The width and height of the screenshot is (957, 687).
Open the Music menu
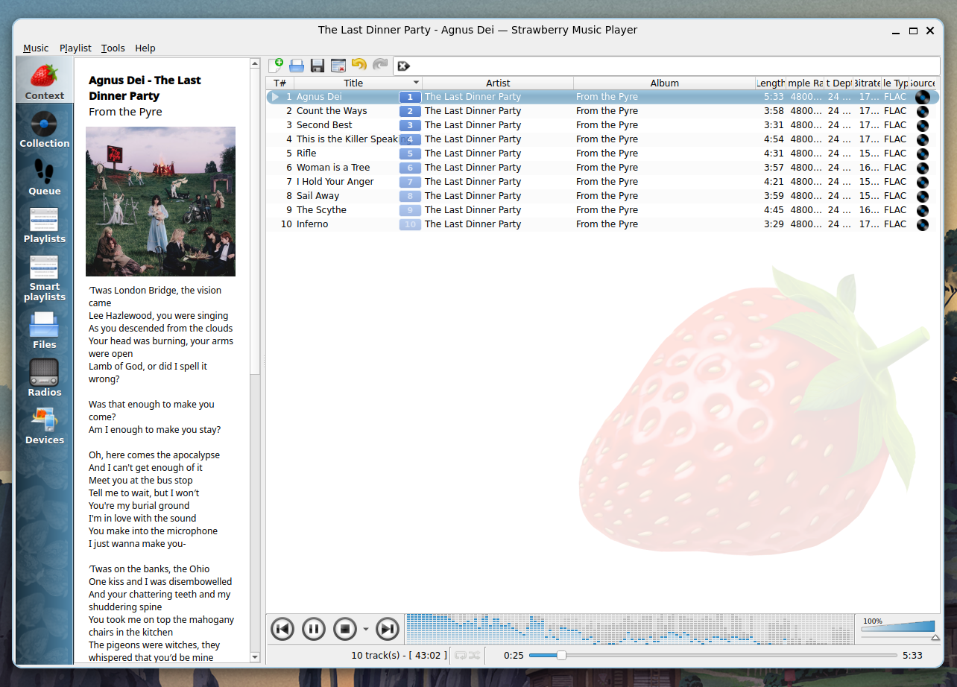coord(36,48)
